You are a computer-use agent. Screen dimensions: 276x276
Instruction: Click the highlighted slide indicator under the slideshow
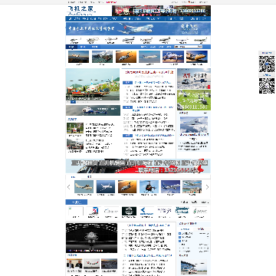73,102
